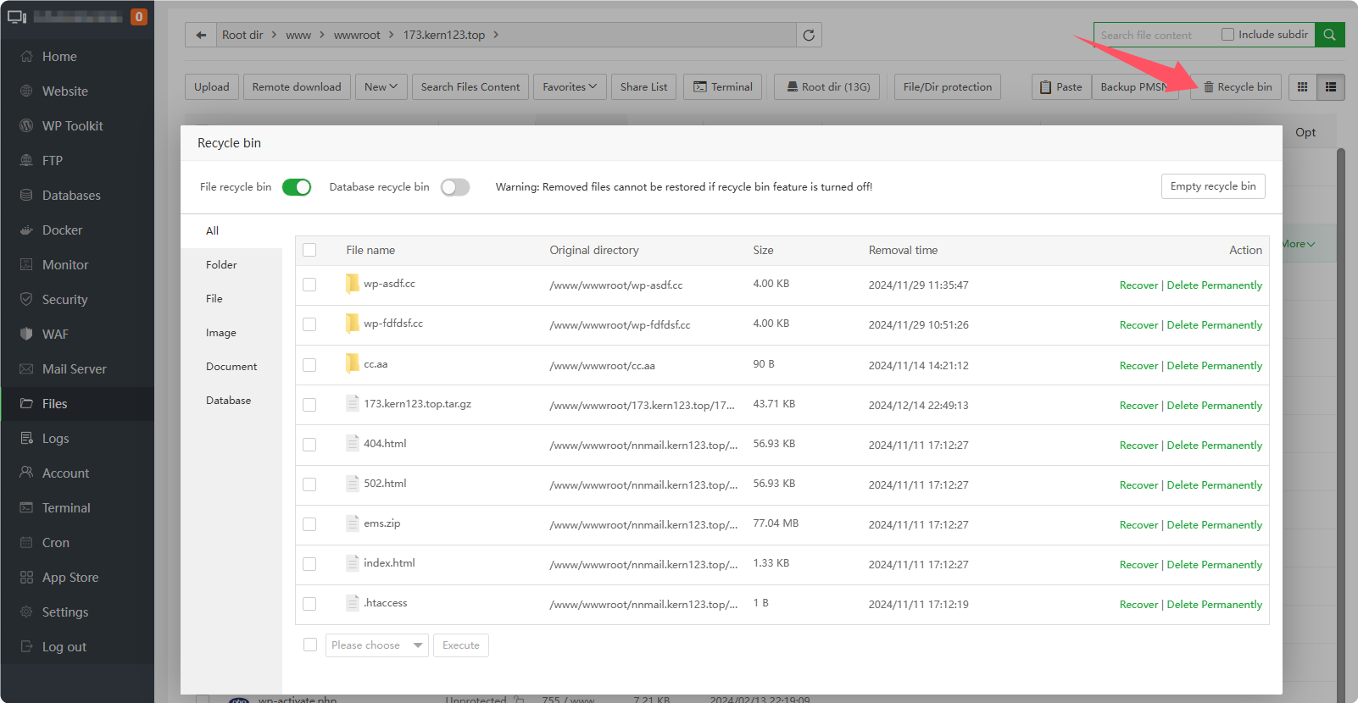Click the refresh directory icon

pos(809,35)
